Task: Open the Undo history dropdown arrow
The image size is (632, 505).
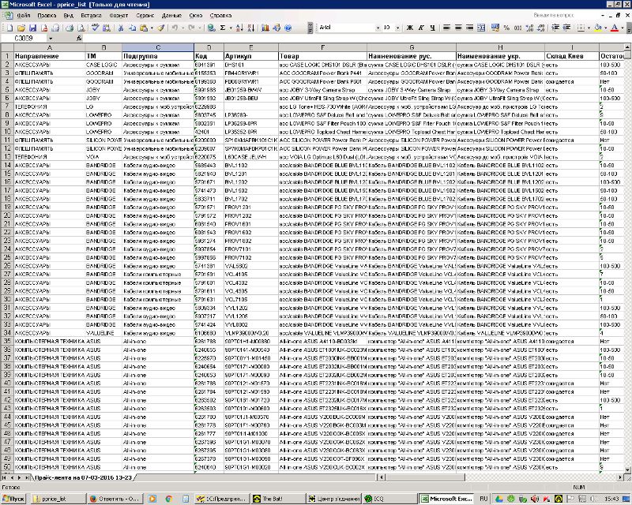Action: click(x=182, y=28)
